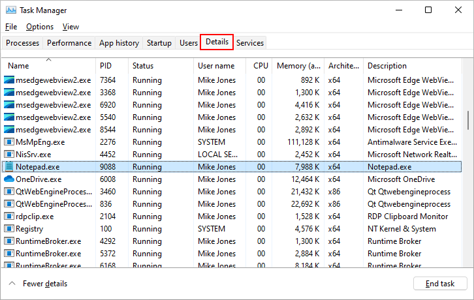Sort by the User name column header
Viewport: 474px width, 300px height.
pos(219,66)
